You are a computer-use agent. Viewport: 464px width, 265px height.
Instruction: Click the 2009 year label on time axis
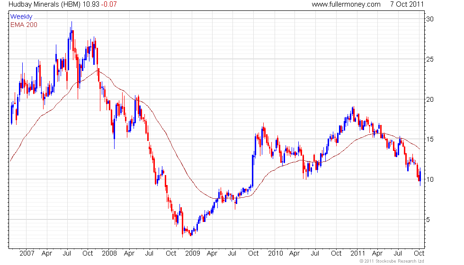pos(193,254)
